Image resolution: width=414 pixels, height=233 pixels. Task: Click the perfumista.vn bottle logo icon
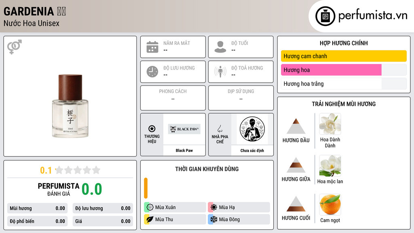[325, 16]
